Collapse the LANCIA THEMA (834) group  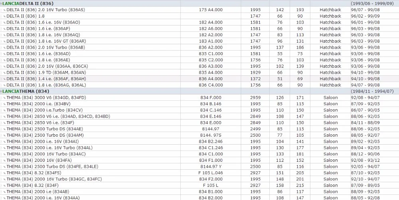pos(1,91)
